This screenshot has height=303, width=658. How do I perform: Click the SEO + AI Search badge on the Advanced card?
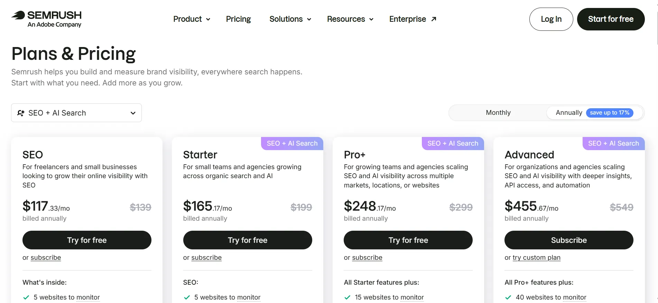click(x=614, y=144)
